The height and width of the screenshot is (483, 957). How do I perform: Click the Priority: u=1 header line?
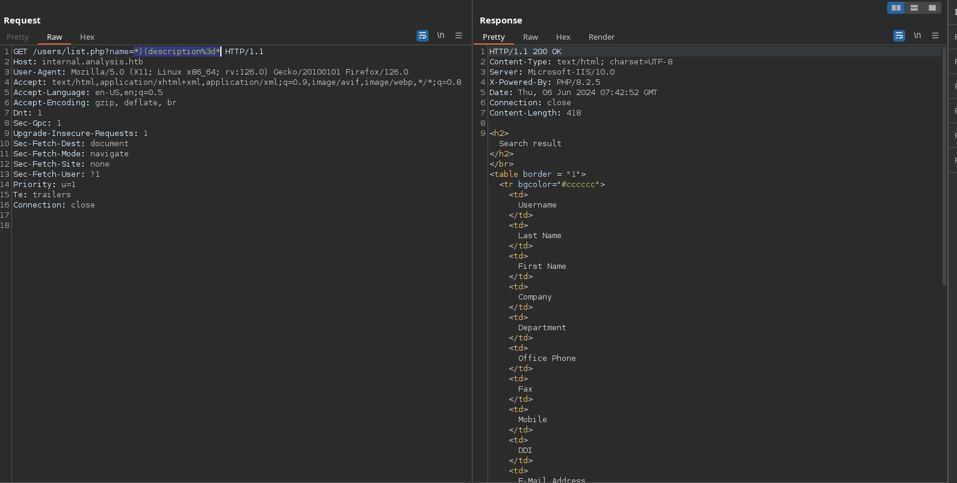pyautogui.click(x=45, y=185)
